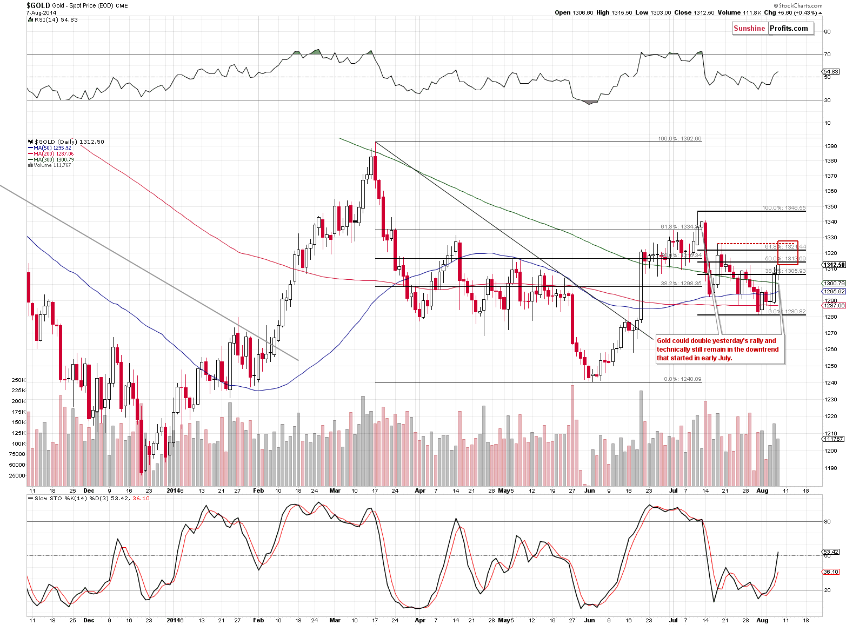
Task: Click the 1260 price axis label
Action: [831, 350]
